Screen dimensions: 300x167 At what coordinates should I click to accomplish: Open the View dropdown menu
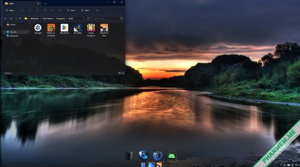tap(86, 10)
